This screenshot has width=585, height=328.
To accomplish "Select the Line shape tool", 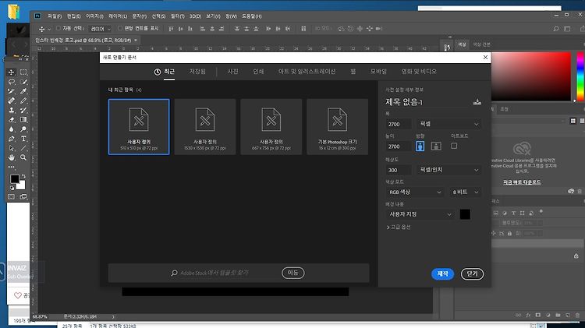I will (23, 148).
